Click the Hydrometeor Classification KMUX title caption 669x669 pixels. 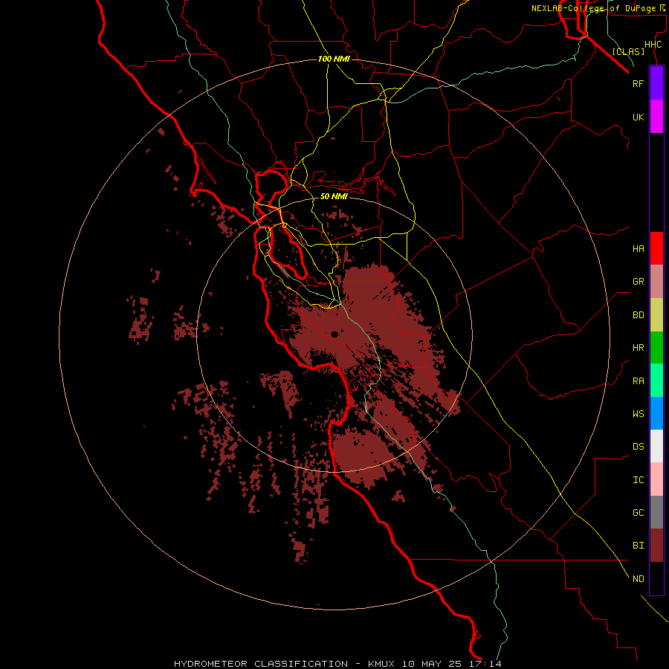tap(337, 664)
